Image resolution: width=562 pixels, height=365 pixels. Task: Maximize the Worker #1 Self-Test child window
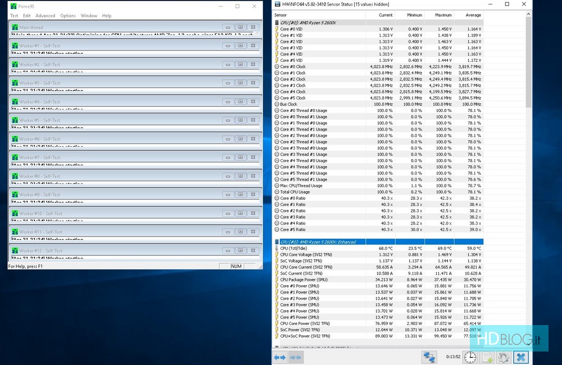tap(240, 46)
